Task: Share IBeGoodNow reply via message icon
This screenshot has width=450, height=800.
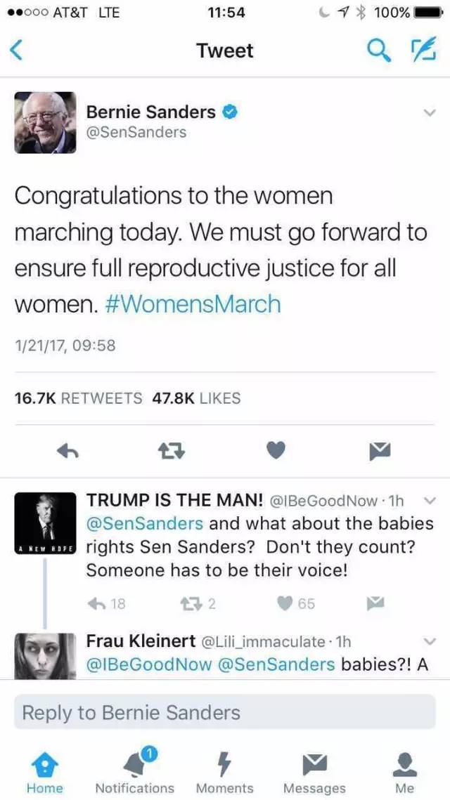Action: (x=377, y=603)
